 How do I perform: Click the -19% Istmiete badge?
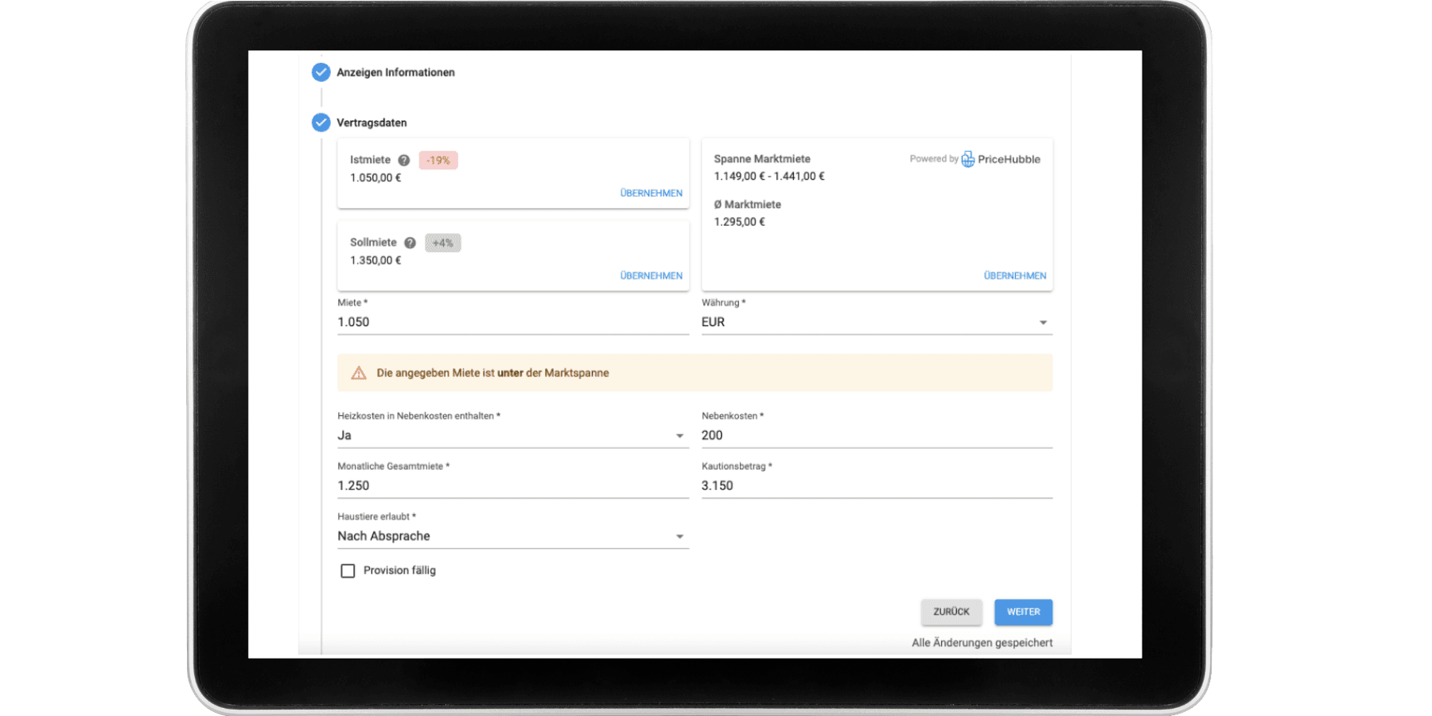point(438,161)
